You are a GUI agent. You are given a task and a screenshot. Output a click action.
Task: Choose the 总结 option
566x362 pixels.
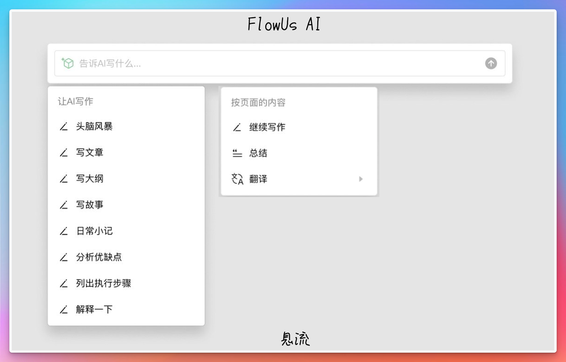click(299, 153)
